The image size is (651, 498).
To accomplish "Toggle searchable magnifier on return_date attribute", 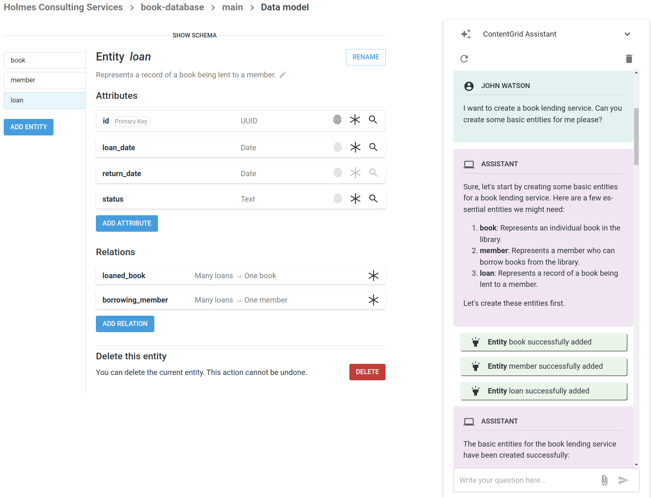I will point(373,173).
